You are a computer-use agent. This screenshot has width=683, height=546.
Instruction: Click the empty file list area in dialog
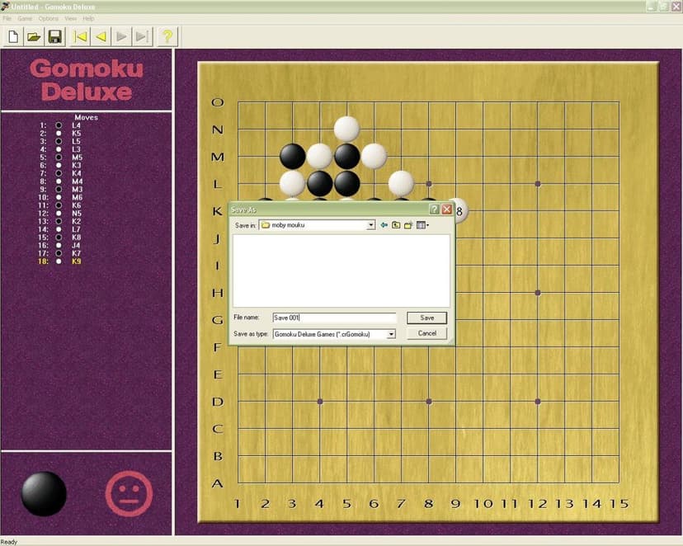(341, 271)
